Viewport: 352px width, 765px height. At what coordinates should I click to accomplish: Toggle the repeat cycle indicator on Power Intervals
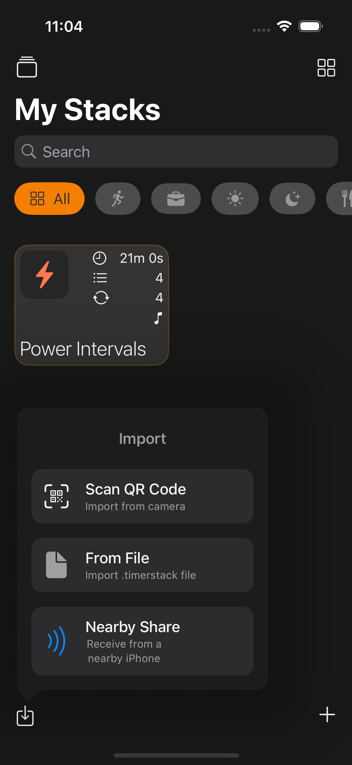pos(101,297)
